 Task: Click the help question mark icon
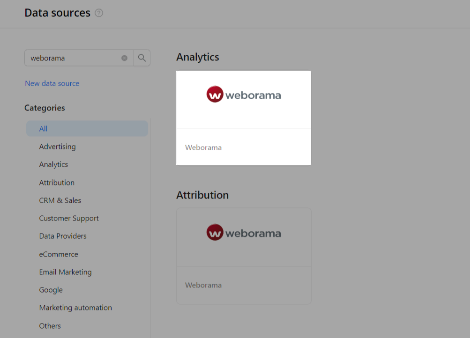(x=99, y=13)
